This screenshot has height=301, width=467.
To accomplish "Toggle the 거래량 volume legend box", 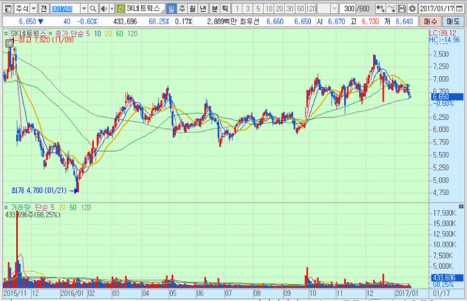I will 7,208.
